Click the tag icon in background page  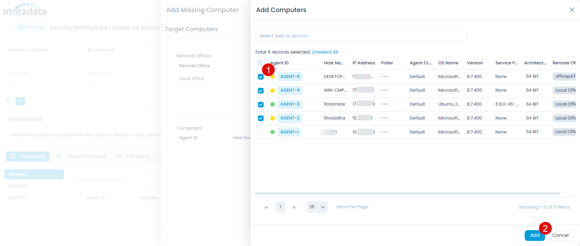tap(9, 101)
